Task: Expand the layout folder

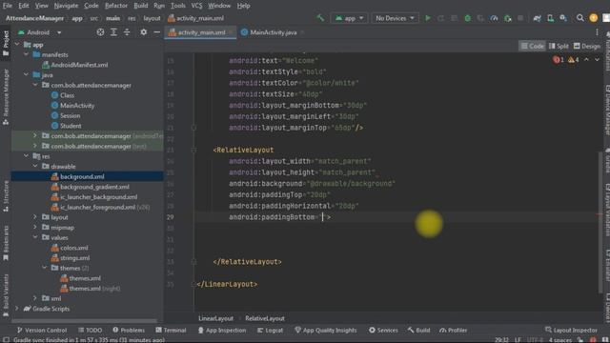Action: pyautogui.click(x=35, y=217)
